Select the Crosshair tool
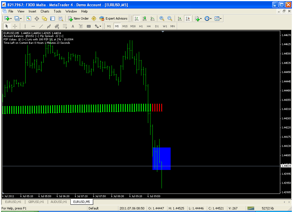This screenshot has width=293, height=212. tap(15, 26)
